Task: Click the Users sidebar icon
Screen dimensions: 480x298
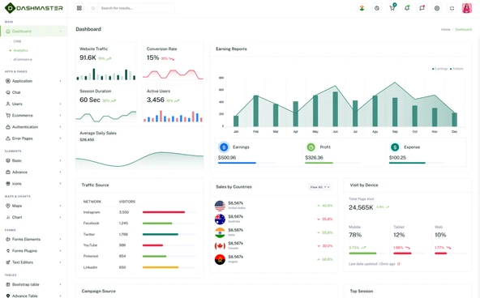Action: (x=8, y=104)
